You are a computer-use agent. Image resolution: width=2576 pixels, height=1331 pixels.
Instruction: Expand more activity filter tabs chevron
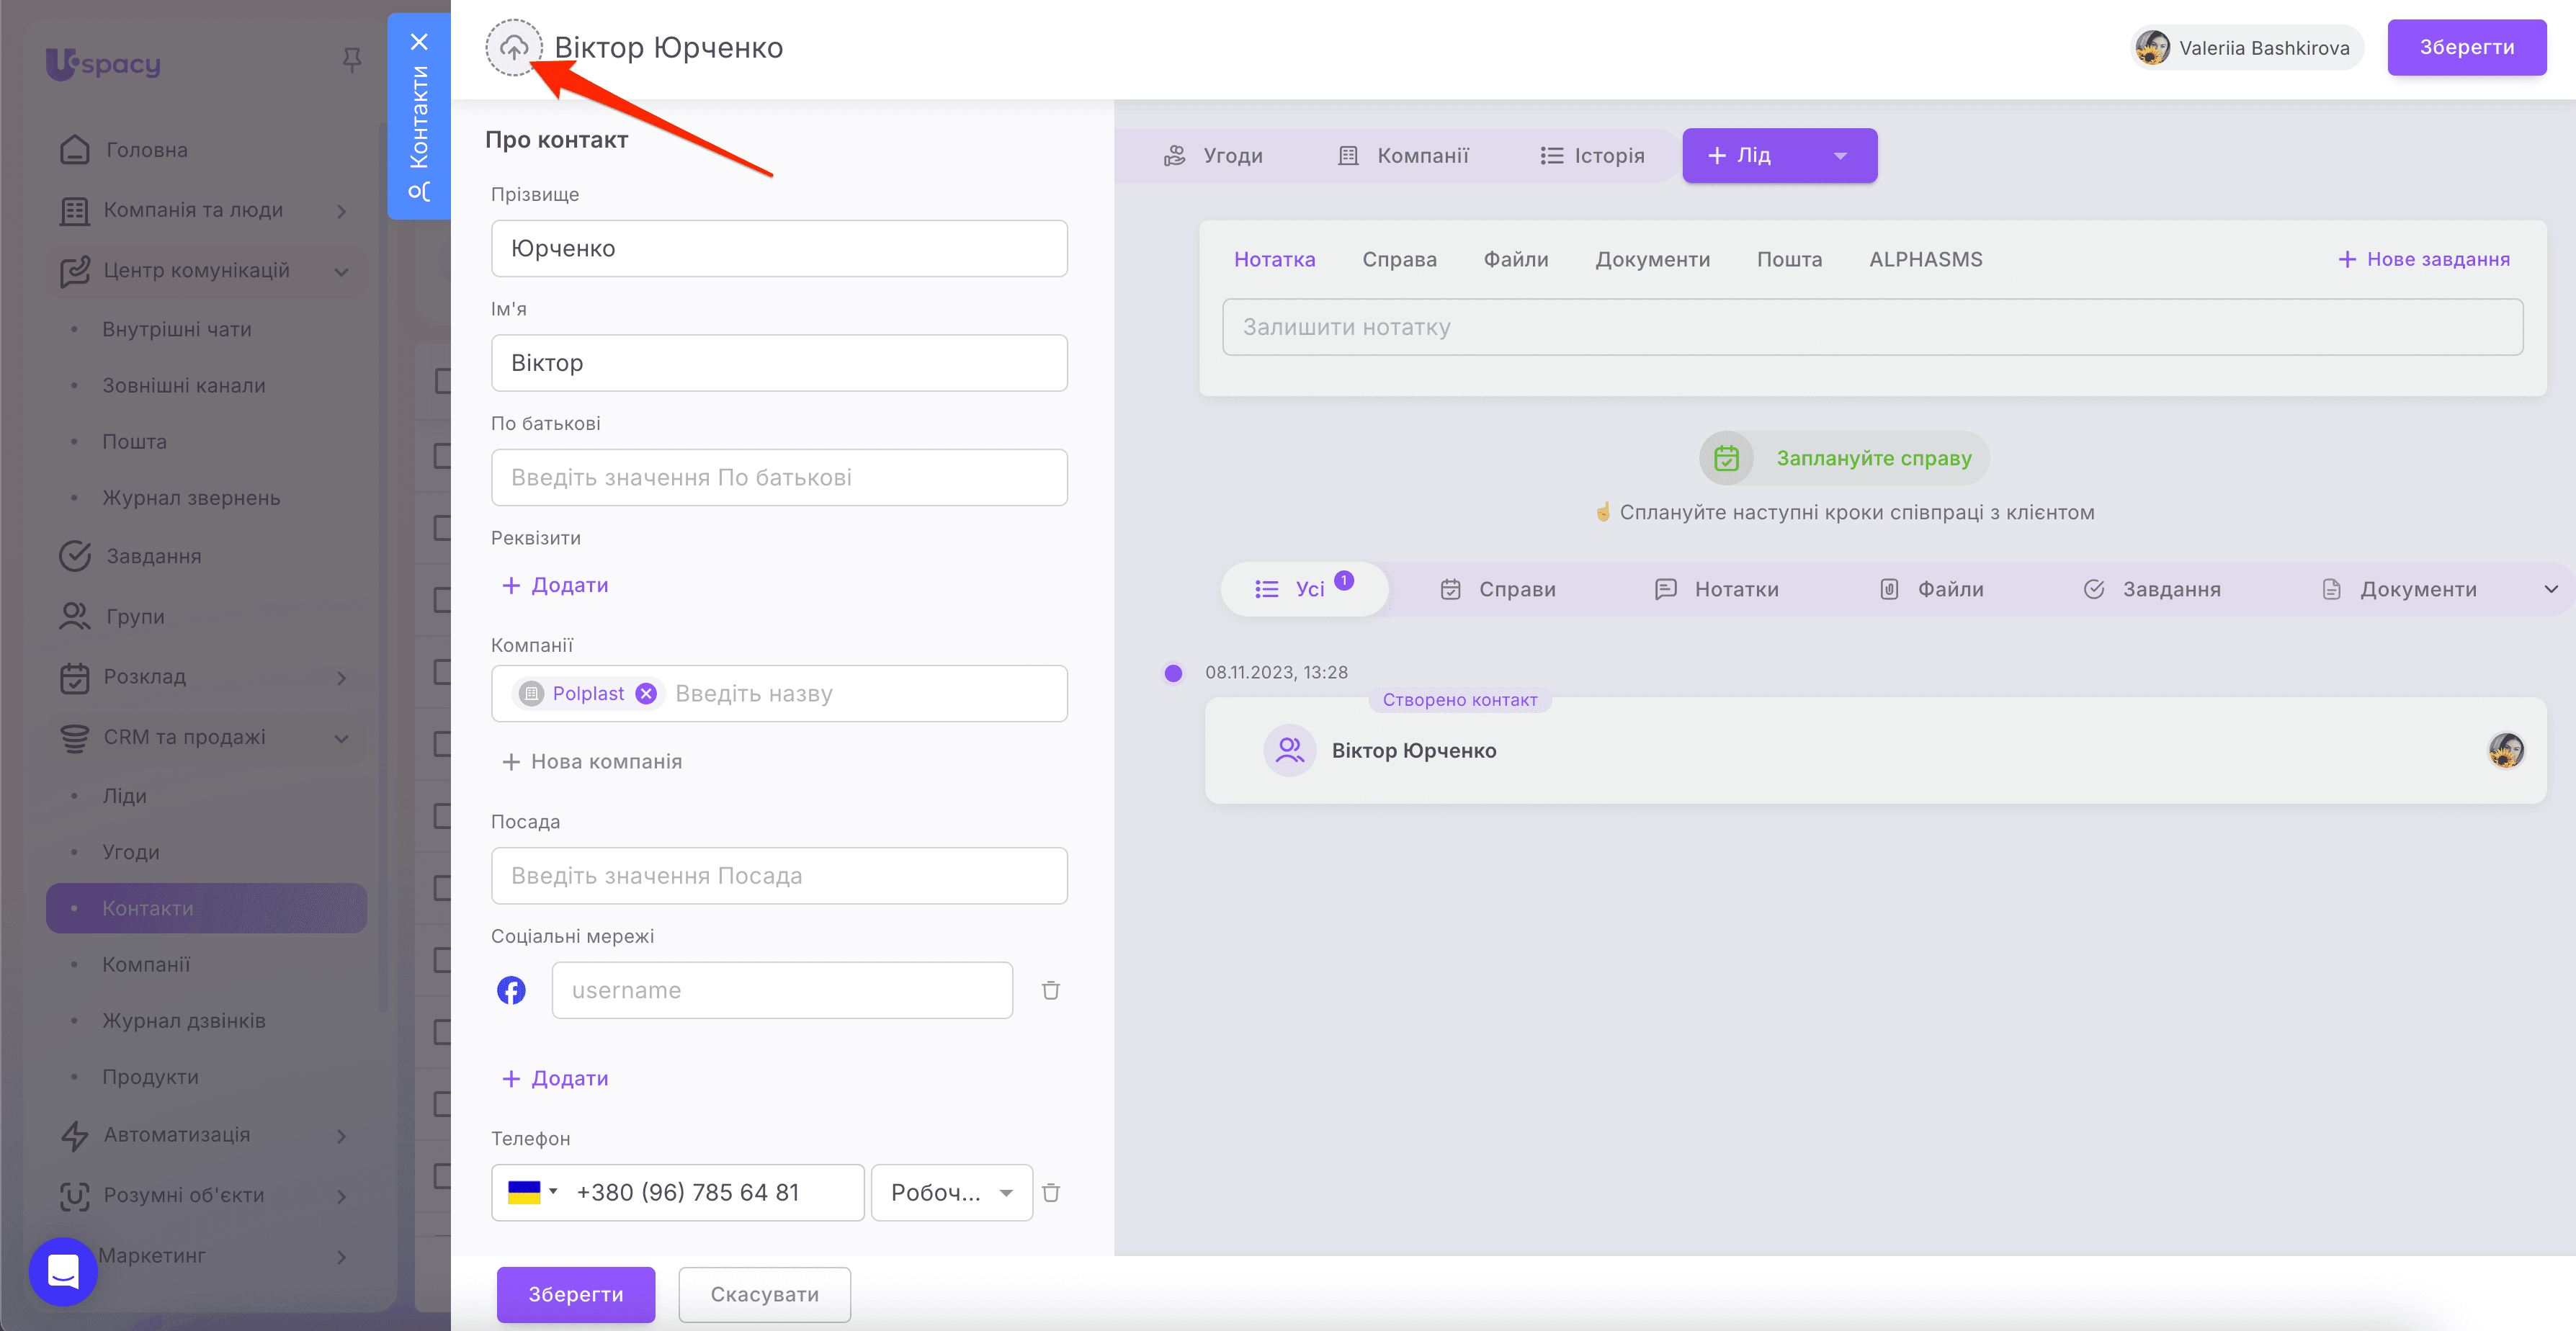click(x=2550, y=589)
